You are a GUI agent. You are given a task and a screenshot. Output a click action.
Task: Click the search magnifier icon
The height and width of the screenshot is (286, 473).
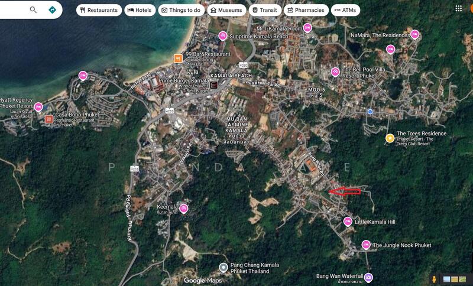pos(34,10)
